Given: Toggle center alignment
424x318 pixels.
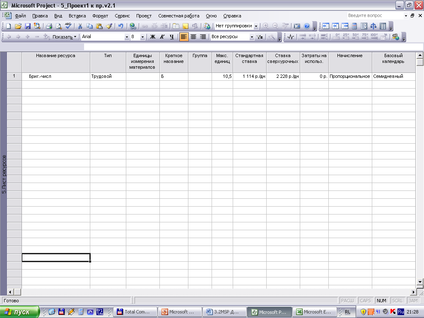Looking at the screenshot, I should coord(193,37).
